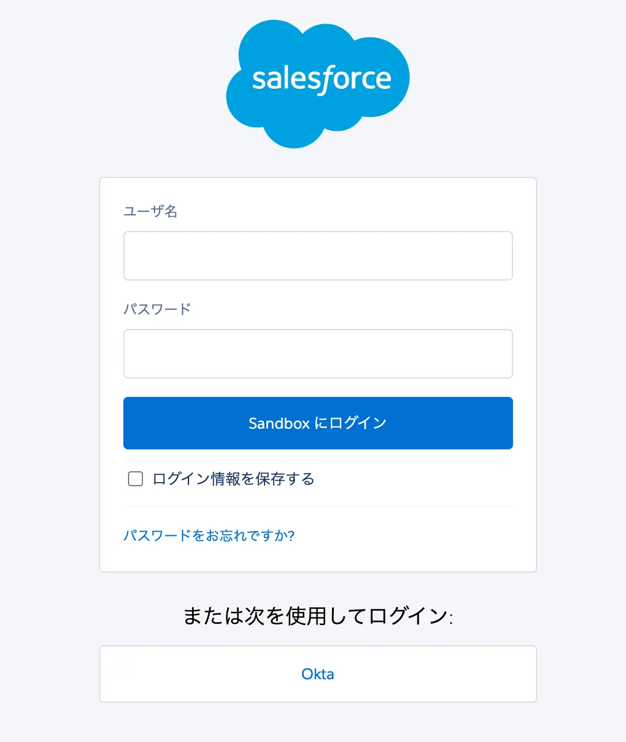Click the ログイン情報を保存する label text
The height and width of the screenshot is (742, 626).
pos(233,479)
